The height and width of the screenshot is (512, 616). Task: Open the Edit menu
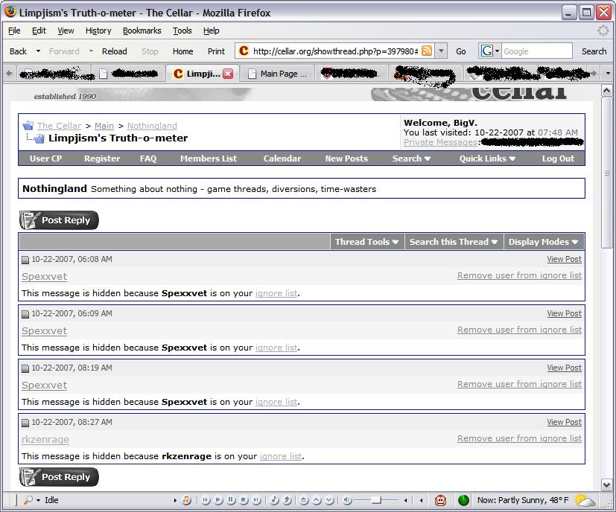pyautogui.click(x=39, y=31)
